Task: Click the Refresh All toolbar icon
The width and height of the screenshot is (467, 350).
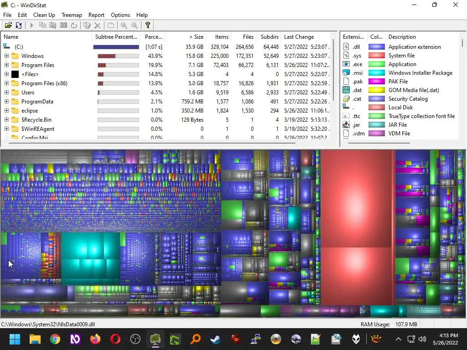Action: click(19, 26)
